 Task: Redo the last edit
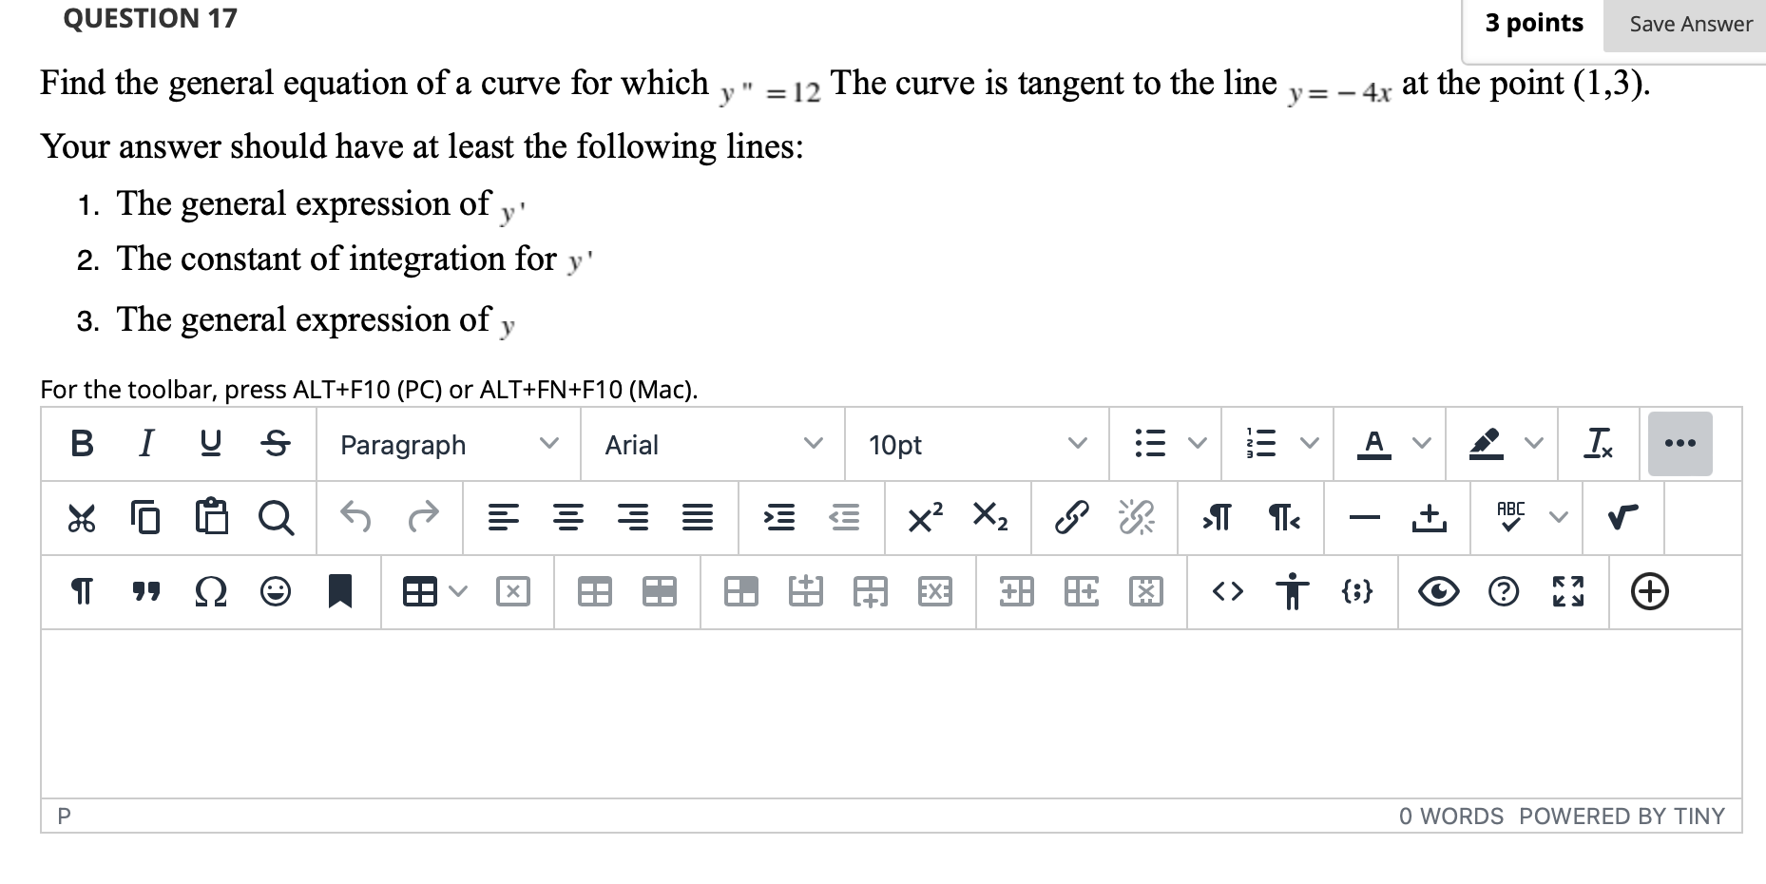[x=422, y=518]
